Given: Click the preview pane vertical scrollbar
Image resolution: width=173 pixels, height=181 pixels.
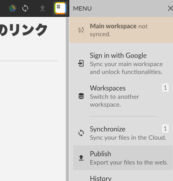Looking at the screenshot, I should click(x=67, y=99).
